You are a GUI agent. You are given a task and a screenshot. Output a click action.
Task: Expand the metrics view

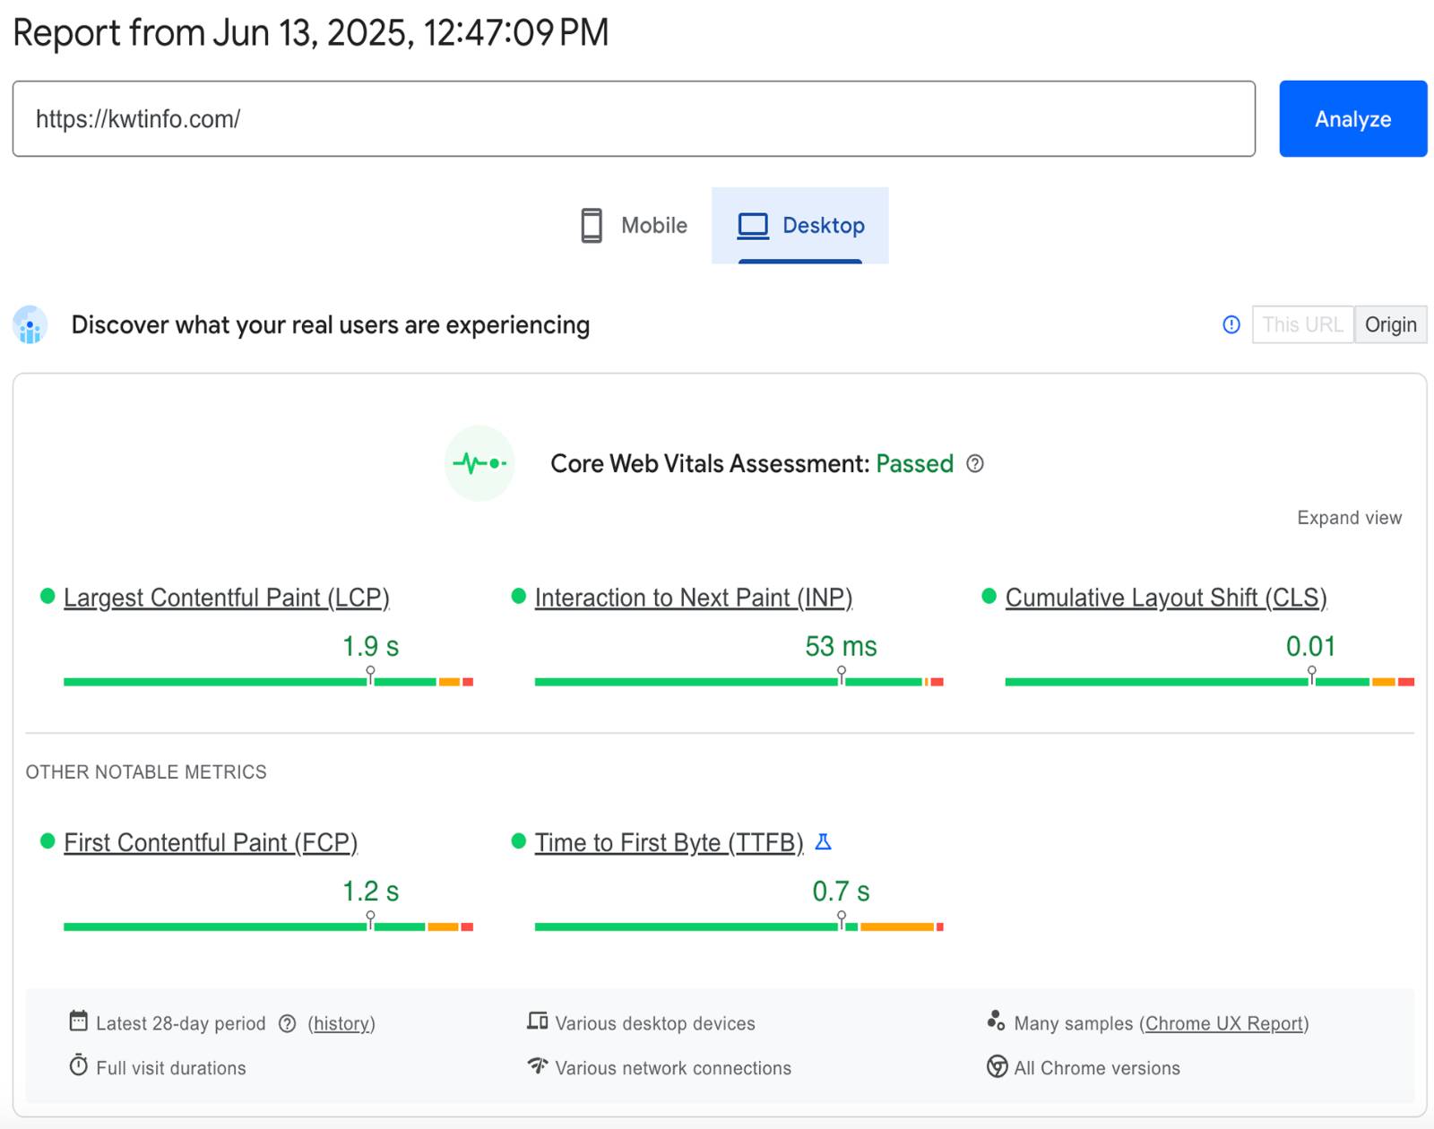1349,518
